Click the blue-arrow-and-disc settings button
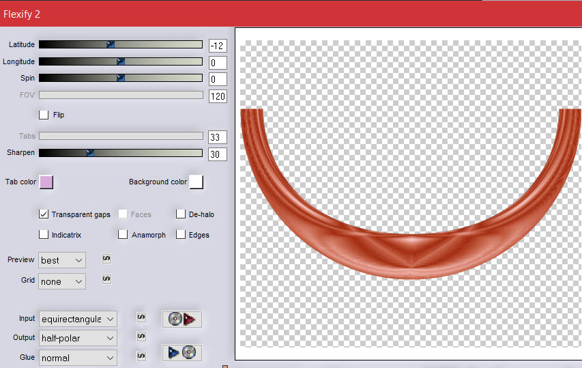This screenshot has height=368, width=582. 182,352
